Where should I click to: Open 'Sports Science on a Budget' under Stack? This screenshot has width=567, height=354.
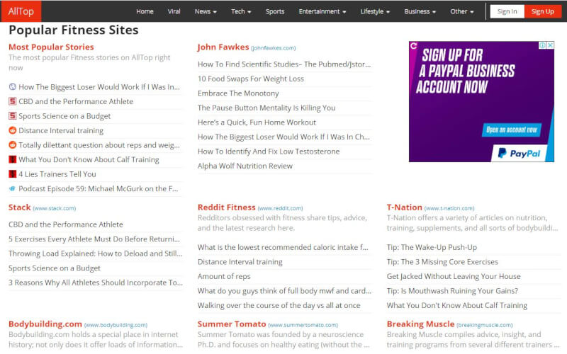click(55, 268)
